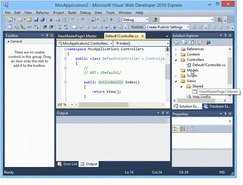The image size is (243, 185).
Task: Open the Debug configuration dropdown
Action: 147,20
